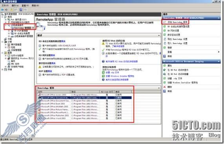Expand the 任务计划程序 tree node
224x144 pixels.
pyautogui.click(x=5, y=56)
